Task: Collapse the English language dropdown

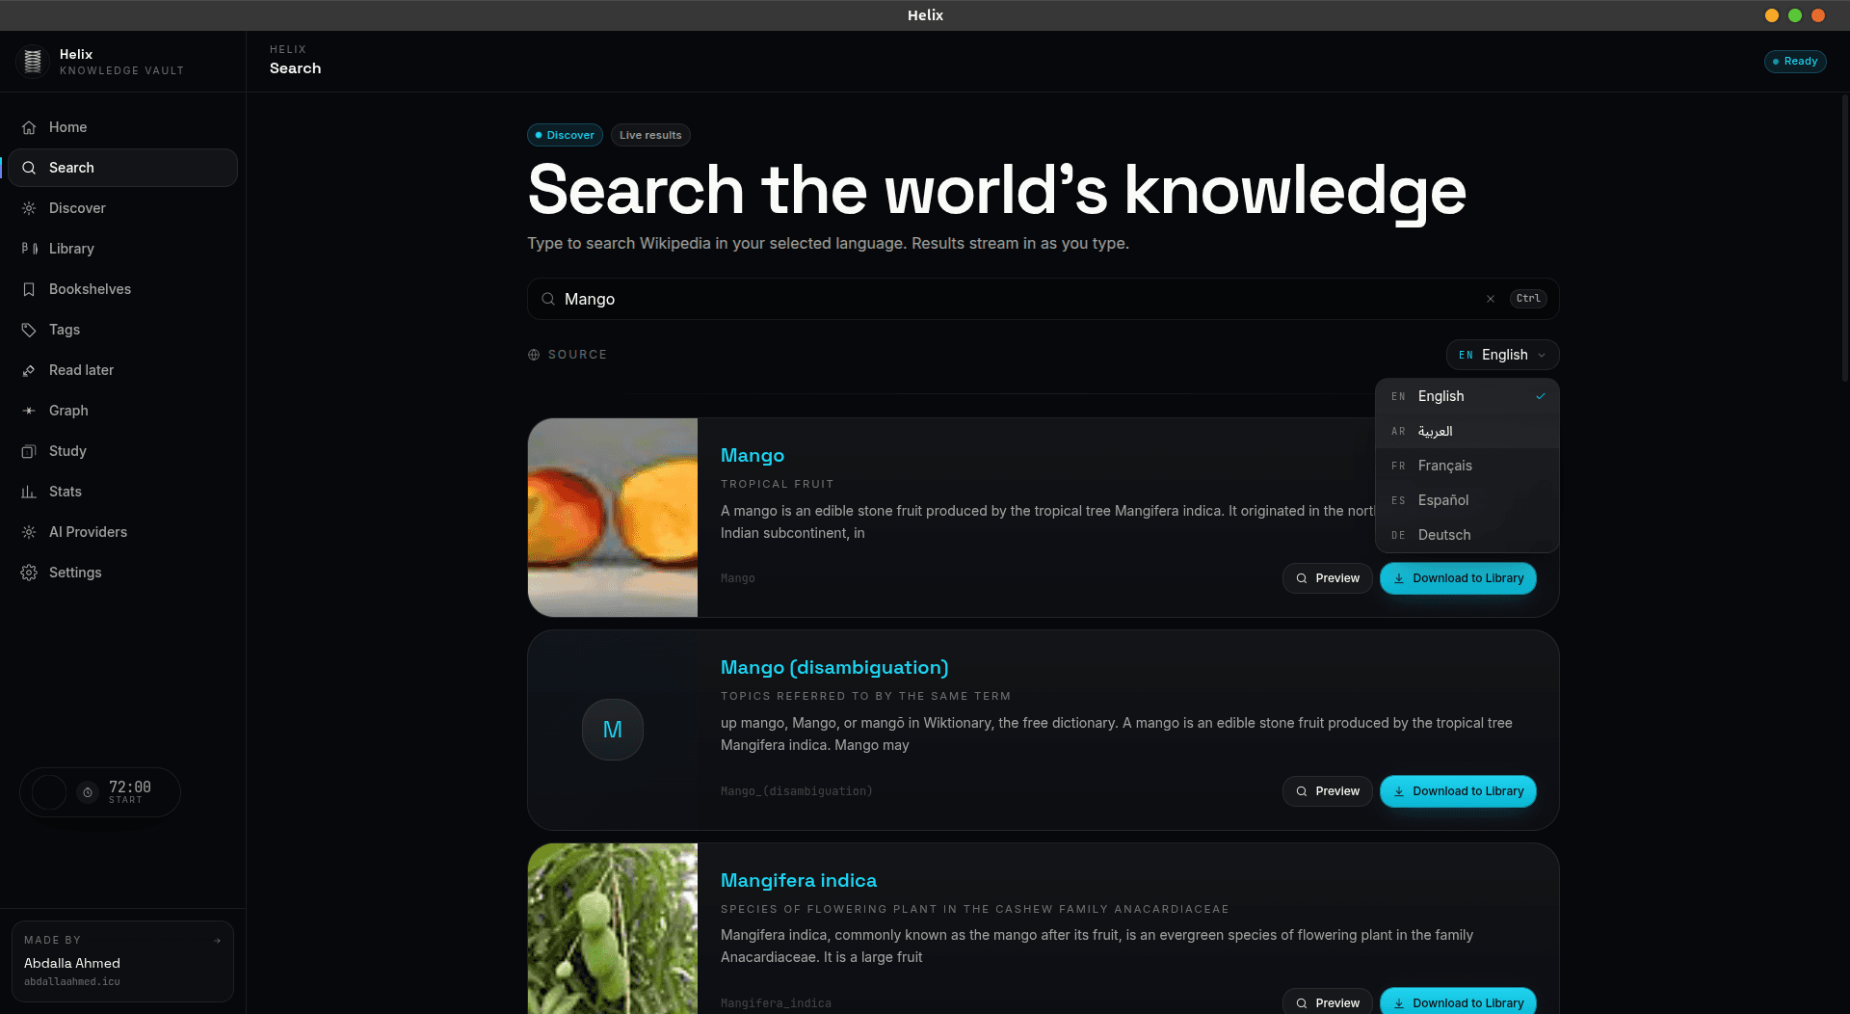Action: coord(1502,355)
